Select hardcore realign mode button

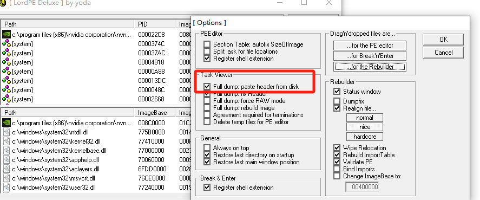pyautogui.click(x=365, y=137)
